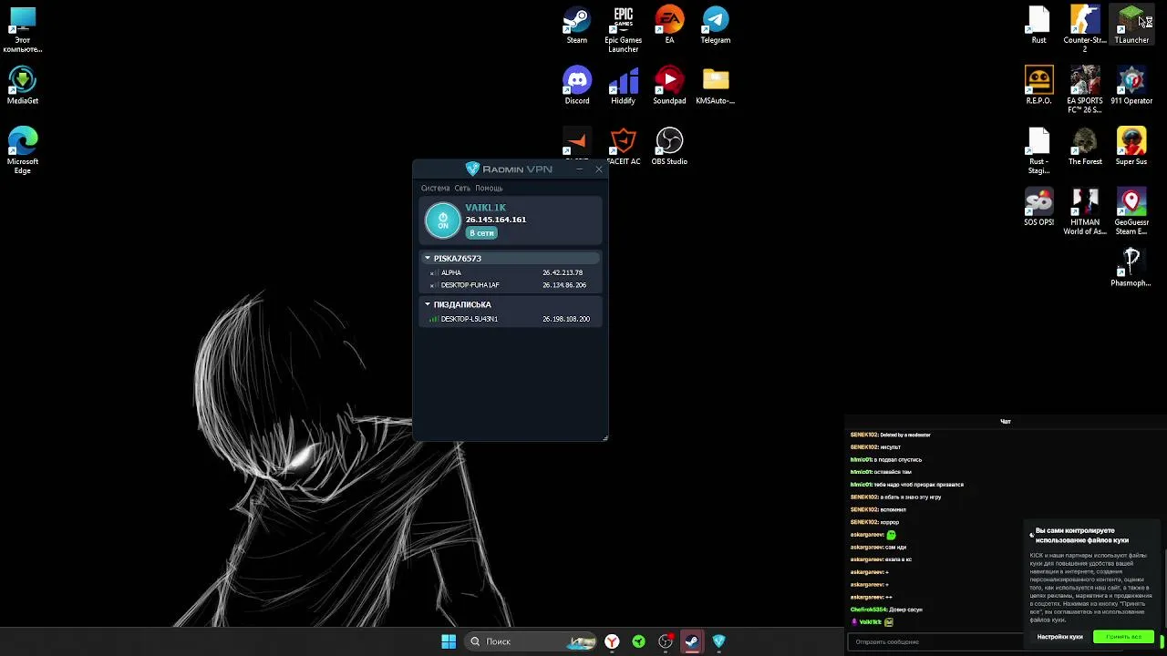Open Сеть menu in Radmin VPN
1167x656 pixels.
462,188
